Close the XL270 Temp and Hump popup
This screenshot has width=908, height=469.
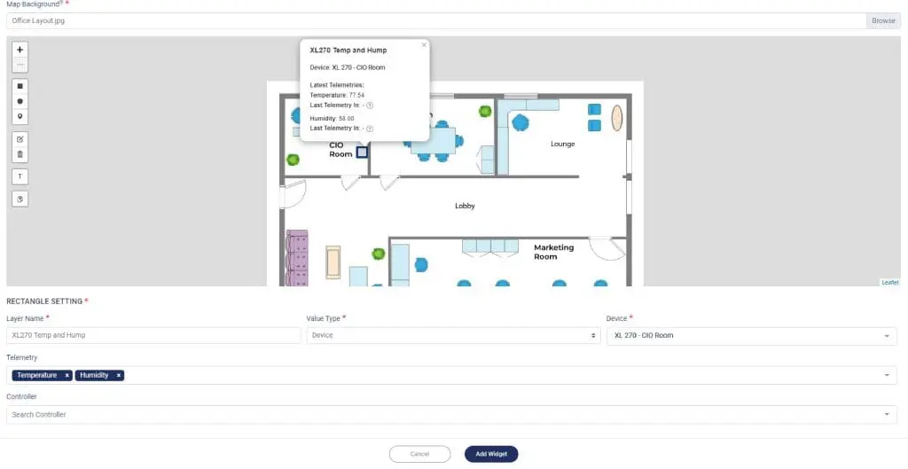pyautogui.click(x=423, y=44)
